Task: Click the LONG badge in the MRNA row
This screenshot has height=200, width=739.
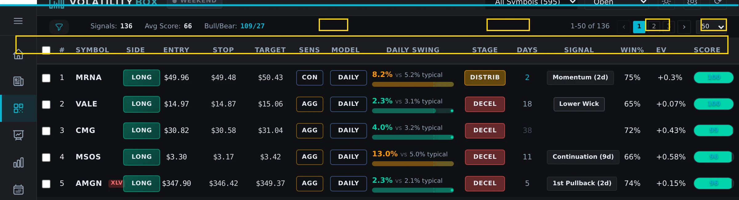Action: [x=142, y=78]
